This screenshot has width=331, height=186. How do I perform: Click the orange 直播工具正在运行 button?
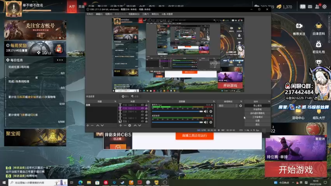[x=194, y=136]
